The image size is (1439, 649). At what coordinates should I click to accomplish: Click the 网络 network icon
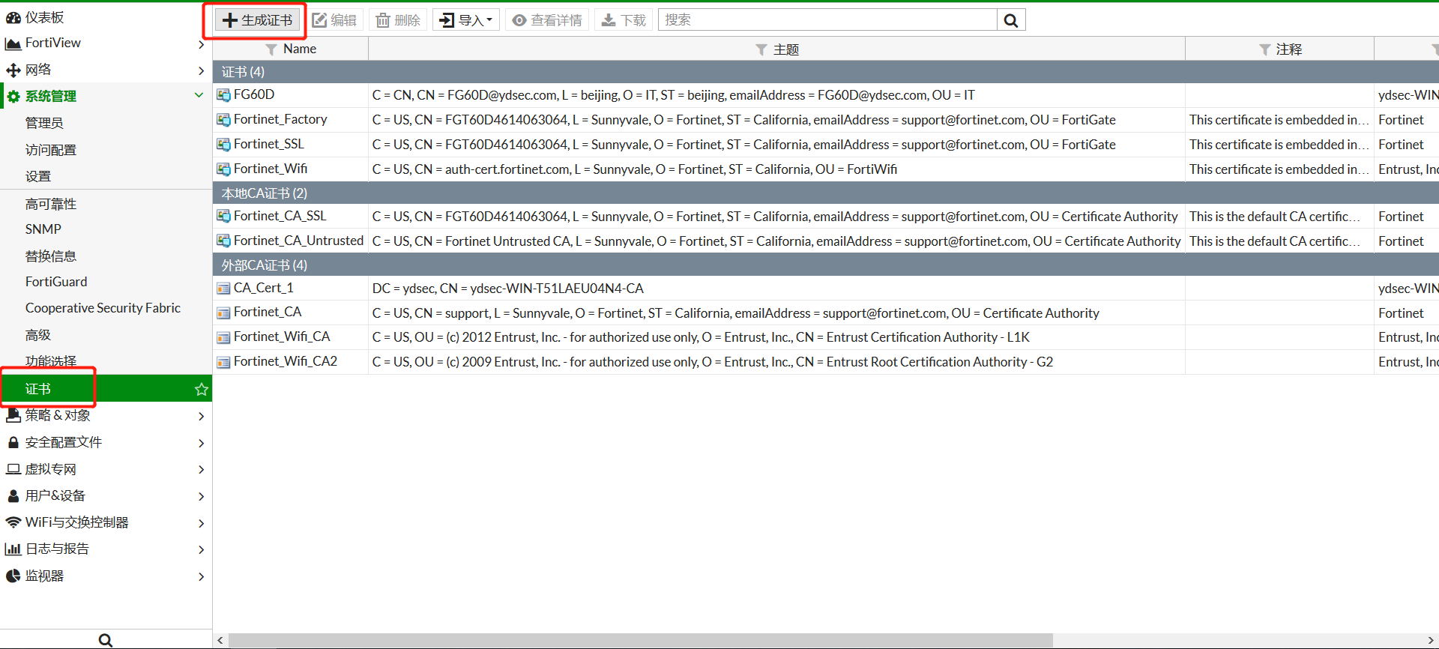tap(13, 70)
